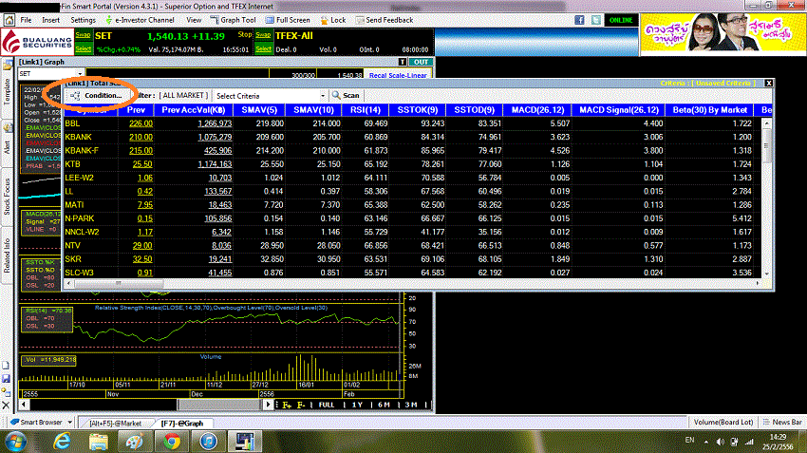The image size is (807, 453).
Task: Click the F- zoom-out chart button
Action: point(301,406)
